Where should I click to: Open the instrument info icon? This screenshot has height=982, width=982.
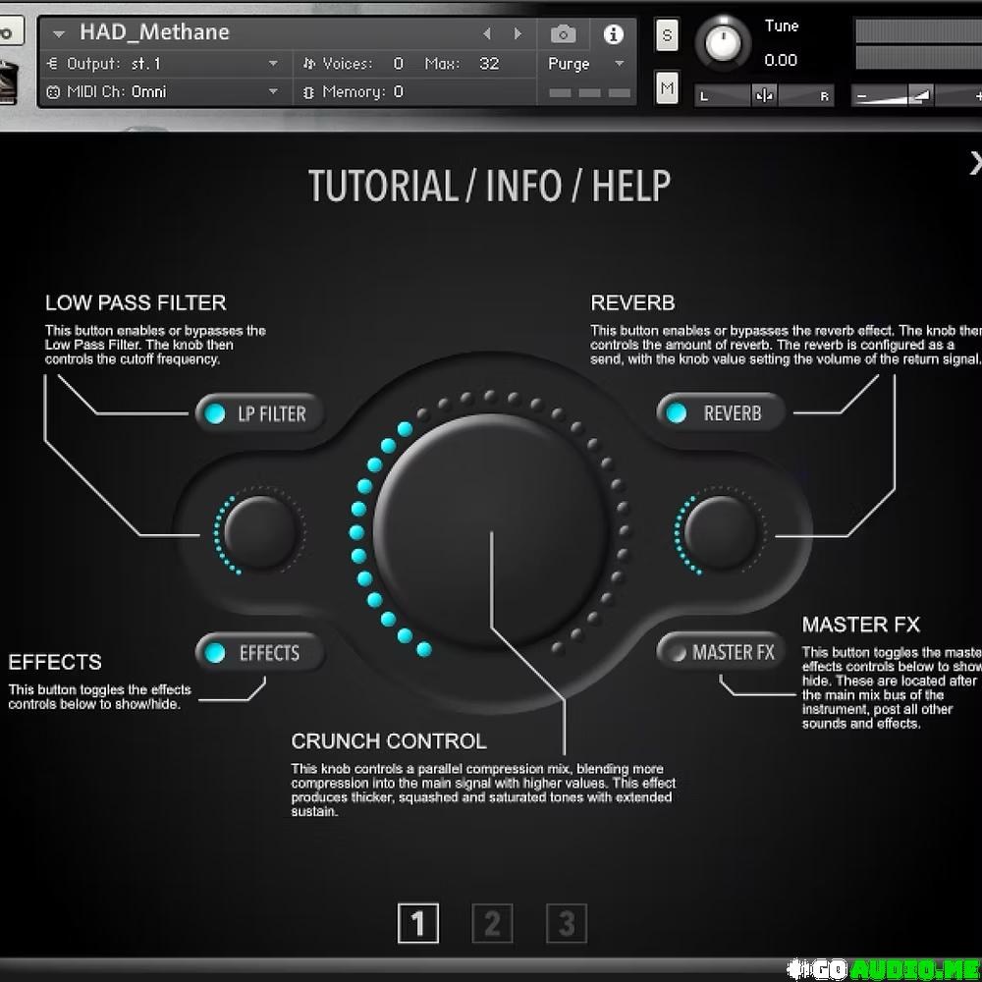tap(614, 34)
